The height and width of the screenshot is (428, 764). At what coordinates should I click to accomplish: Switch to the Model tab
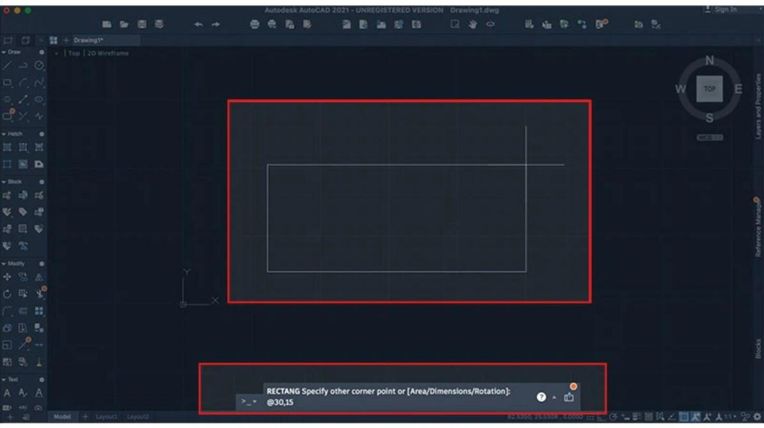(x=63, y=417)
